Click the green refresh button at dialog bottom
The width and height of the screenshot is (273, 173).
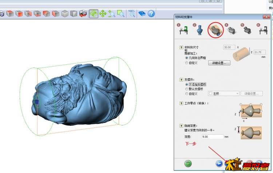[188, 164]
